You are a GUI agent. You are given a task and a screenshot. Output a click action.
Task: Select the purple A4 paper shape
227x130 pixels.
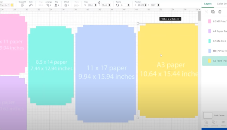click(13, 103)
